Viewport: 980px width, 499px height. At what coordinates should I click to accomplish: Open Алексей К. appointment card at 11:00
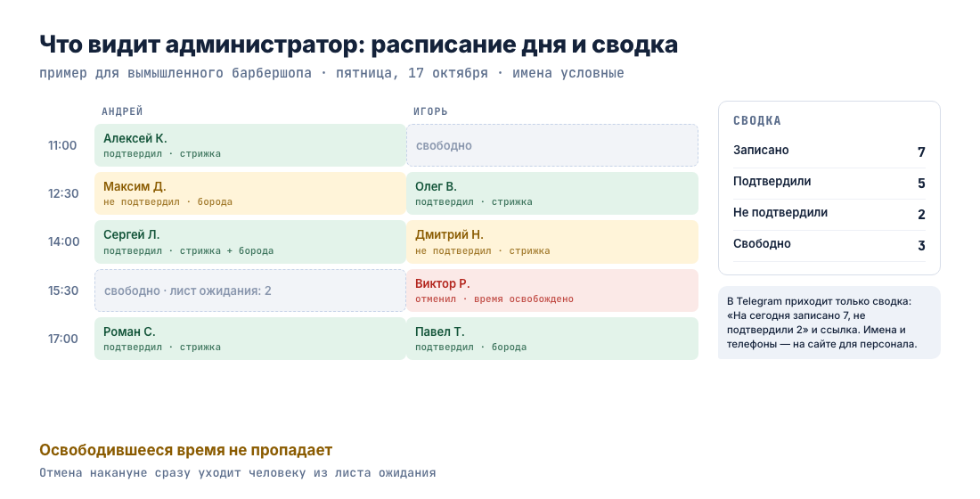tap(250, 145)
